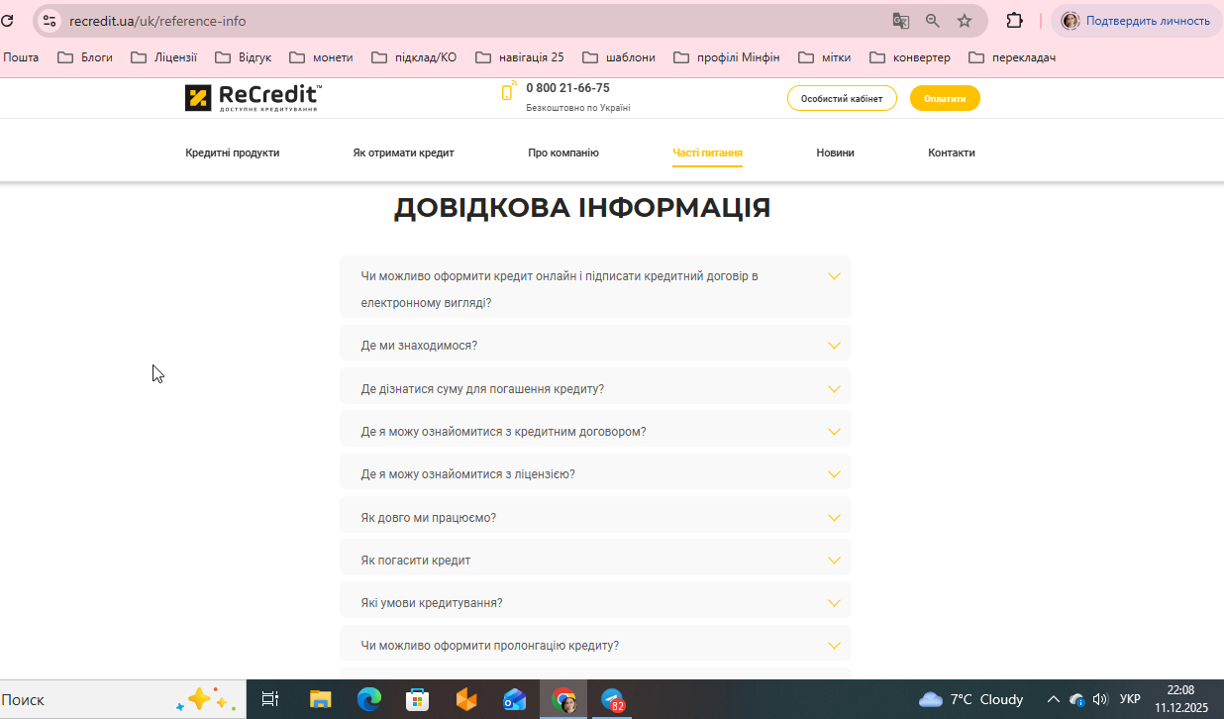Click the Особистий кабінет button
Image resolution: width=1224 pixels, height=719 pixels.
pos(842,98)
